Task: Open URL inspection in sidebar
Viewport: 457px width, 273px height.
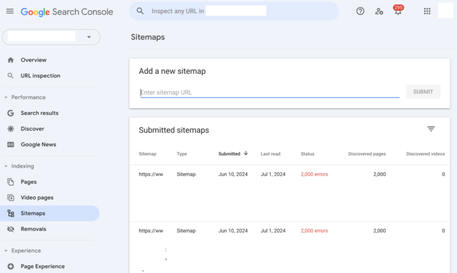Action: [x=40, y=76]
